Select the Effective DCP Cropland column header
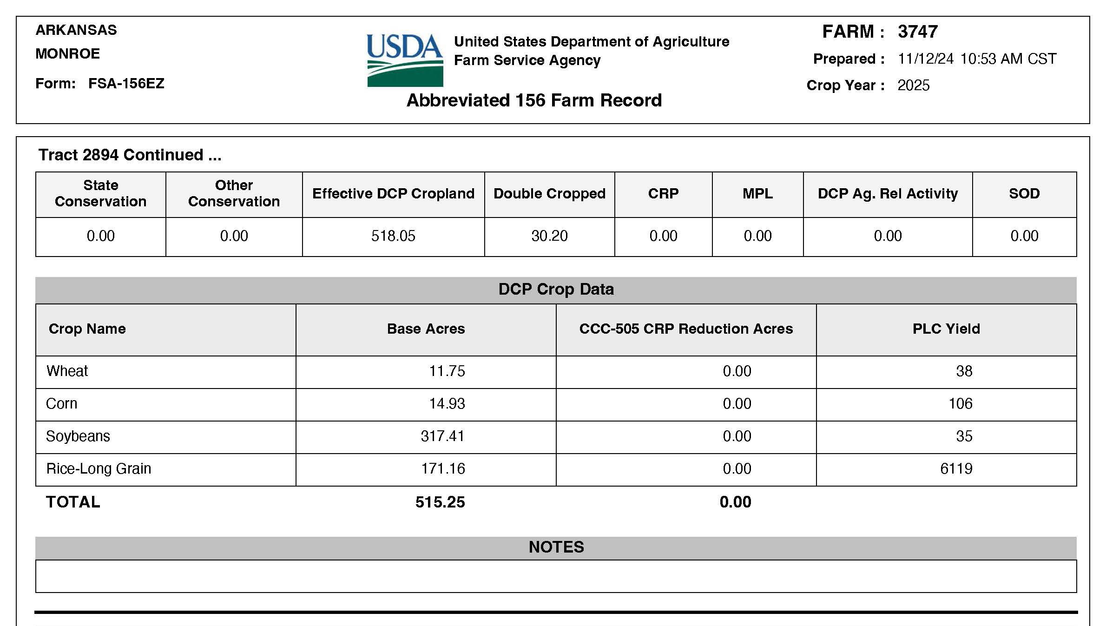Viewport: 1106px width, 626px height. 393,194
